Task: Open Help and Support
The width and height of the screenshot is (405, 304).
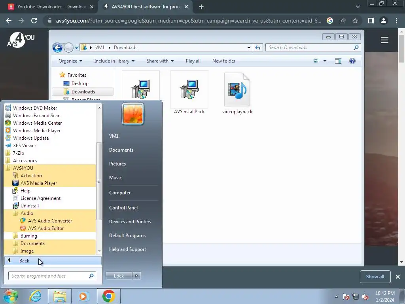Action: (x=127, y=249)
